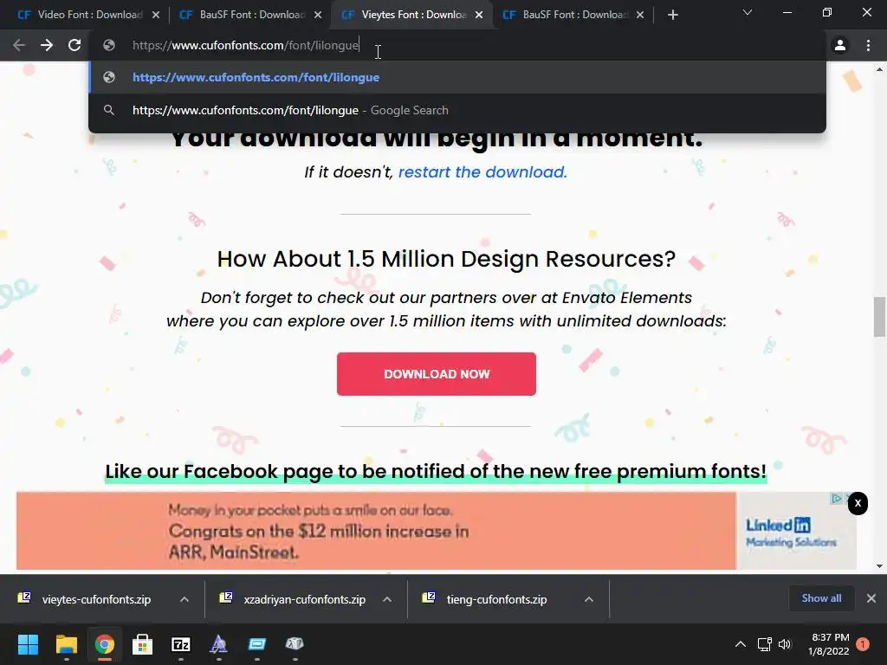Open tieng-cufonfonts.zip download
The height and width of the screenshot is (665, 887).
coord(487,599)
